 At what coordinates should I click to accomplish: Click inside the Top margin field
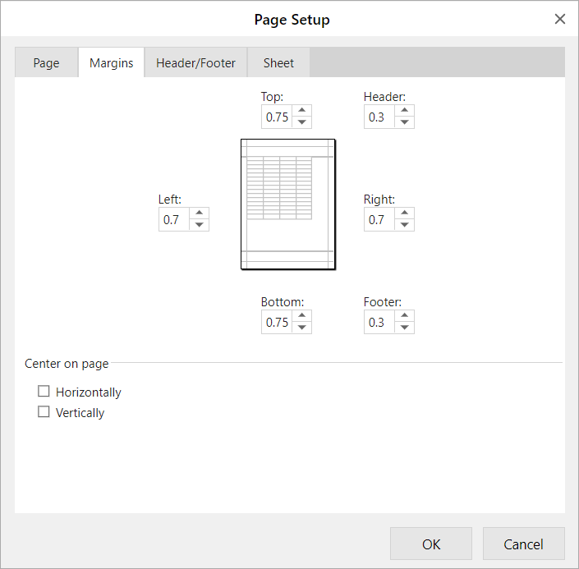(x=277, y=117)
